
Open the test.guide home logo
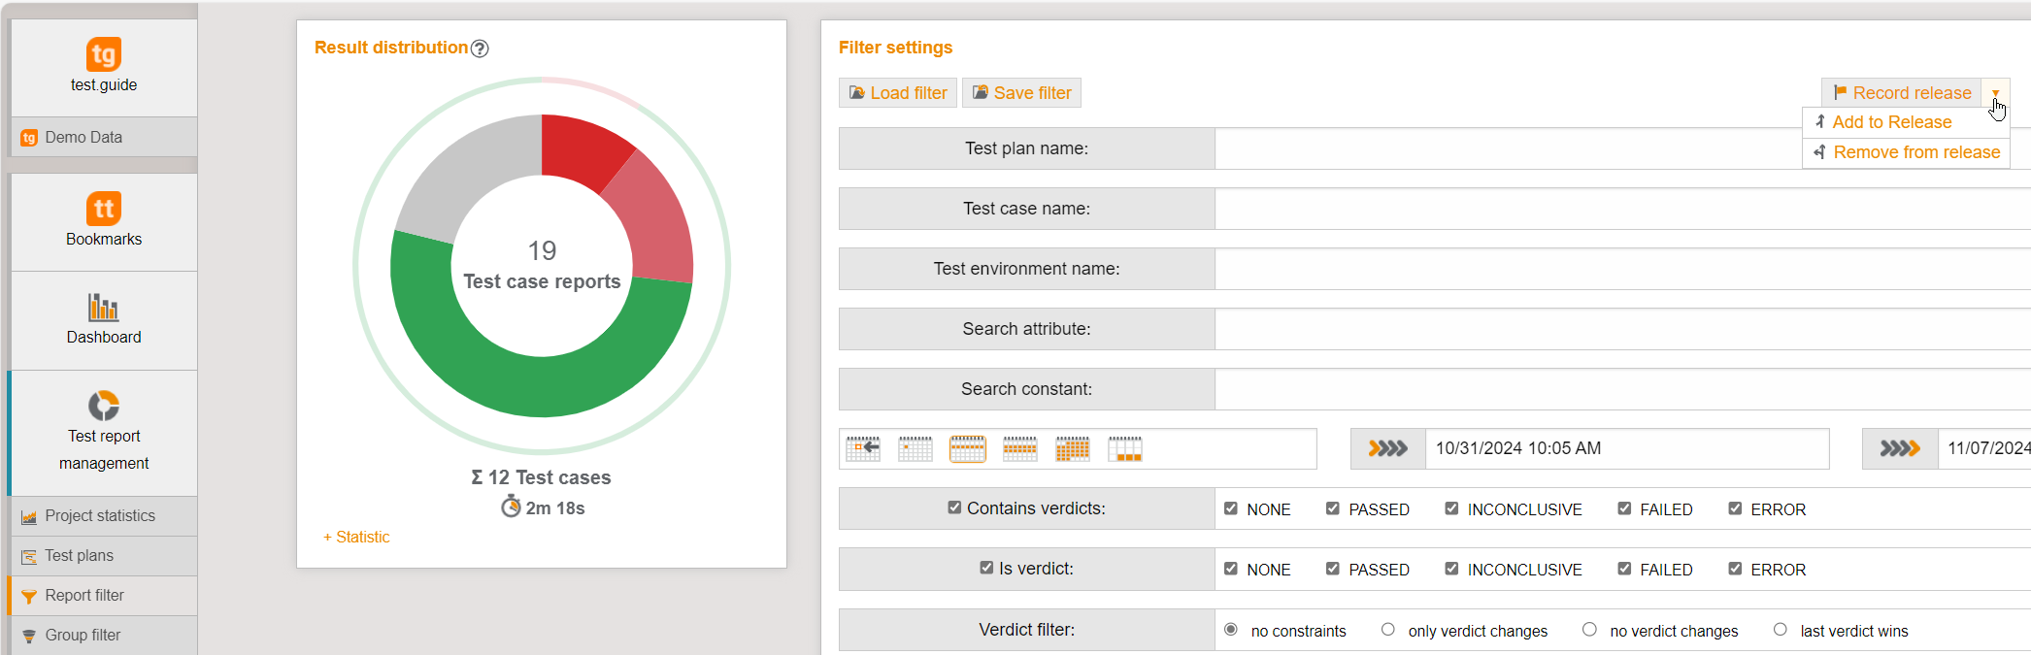coord(104,54)
